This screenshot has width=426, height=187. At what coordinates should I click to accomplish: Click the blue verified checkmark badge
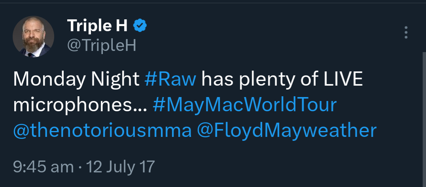[x=140, y=26]
